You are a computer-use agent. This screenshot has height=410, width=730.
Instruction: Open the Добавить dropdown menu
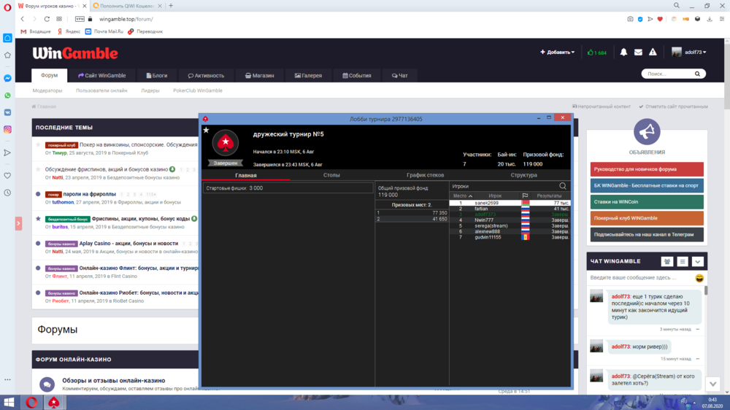click(557, 53)
